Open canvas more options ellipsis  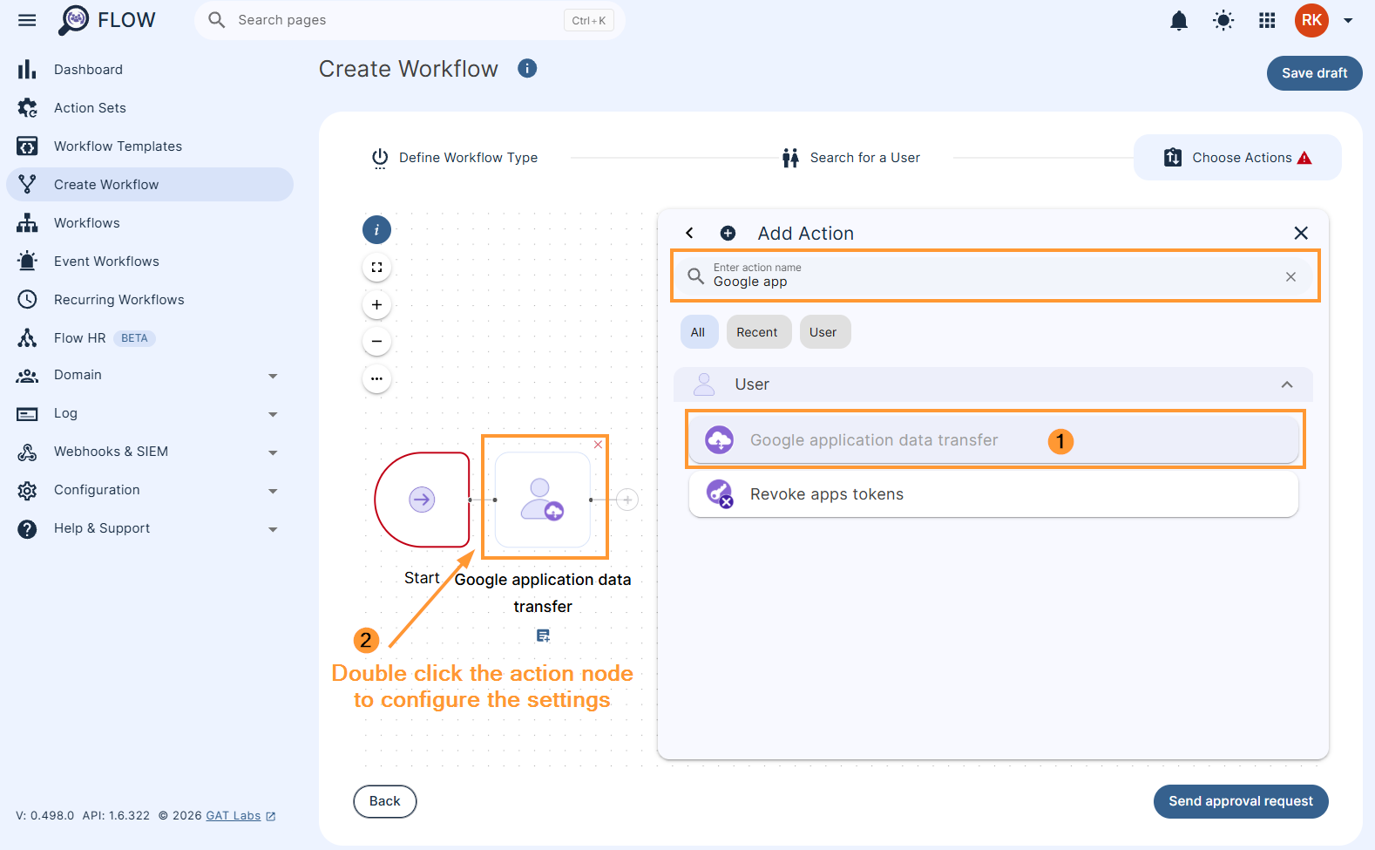click(x=376, y=379)
